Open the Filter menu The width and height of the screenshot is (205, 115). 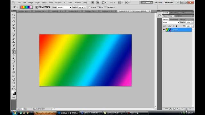51,3
